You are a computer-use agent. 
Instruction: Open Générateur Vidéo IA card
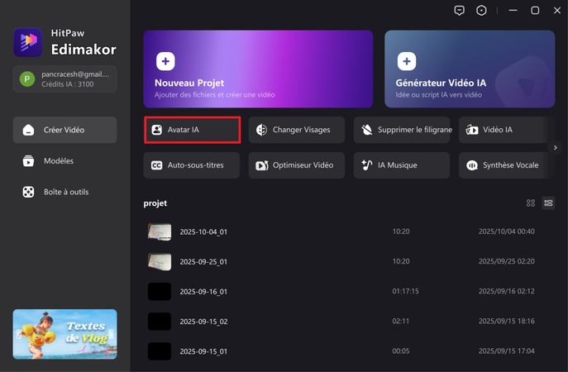click(469, 69)
